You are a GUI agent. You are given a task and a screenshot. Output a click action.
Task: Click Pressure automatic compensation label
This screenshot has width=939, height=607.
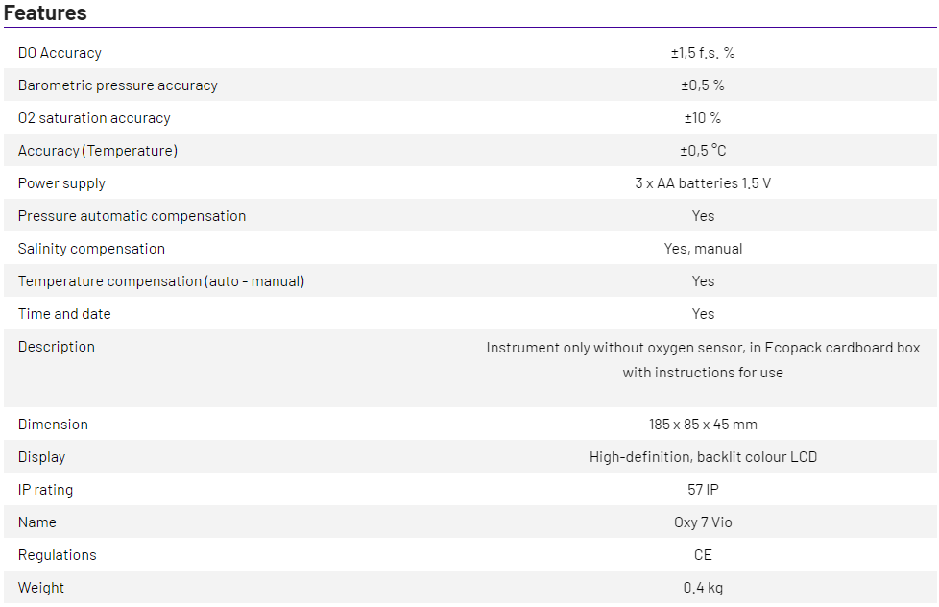[132, 216]
